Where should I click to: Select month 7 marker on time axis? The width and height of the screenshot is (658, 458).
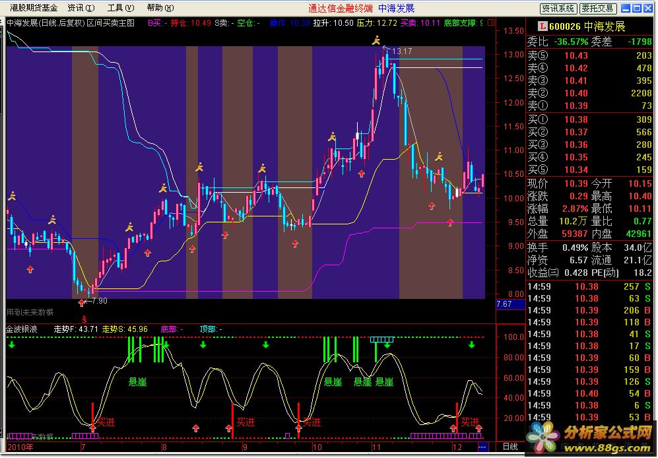coord(83,447)
